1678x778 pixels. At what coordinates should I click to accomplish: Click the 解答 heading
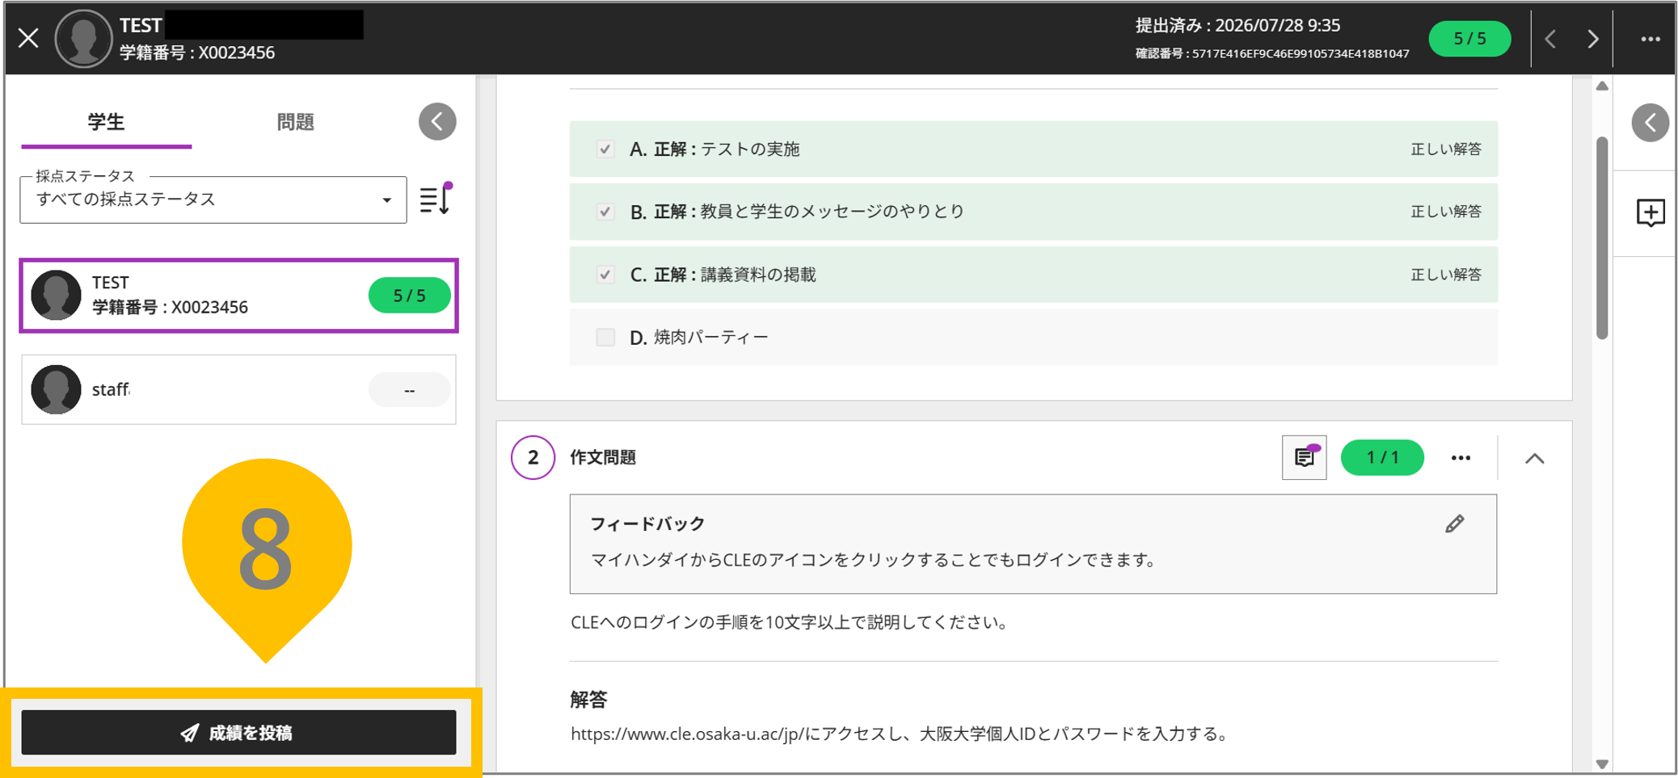(x=588, y=700)
